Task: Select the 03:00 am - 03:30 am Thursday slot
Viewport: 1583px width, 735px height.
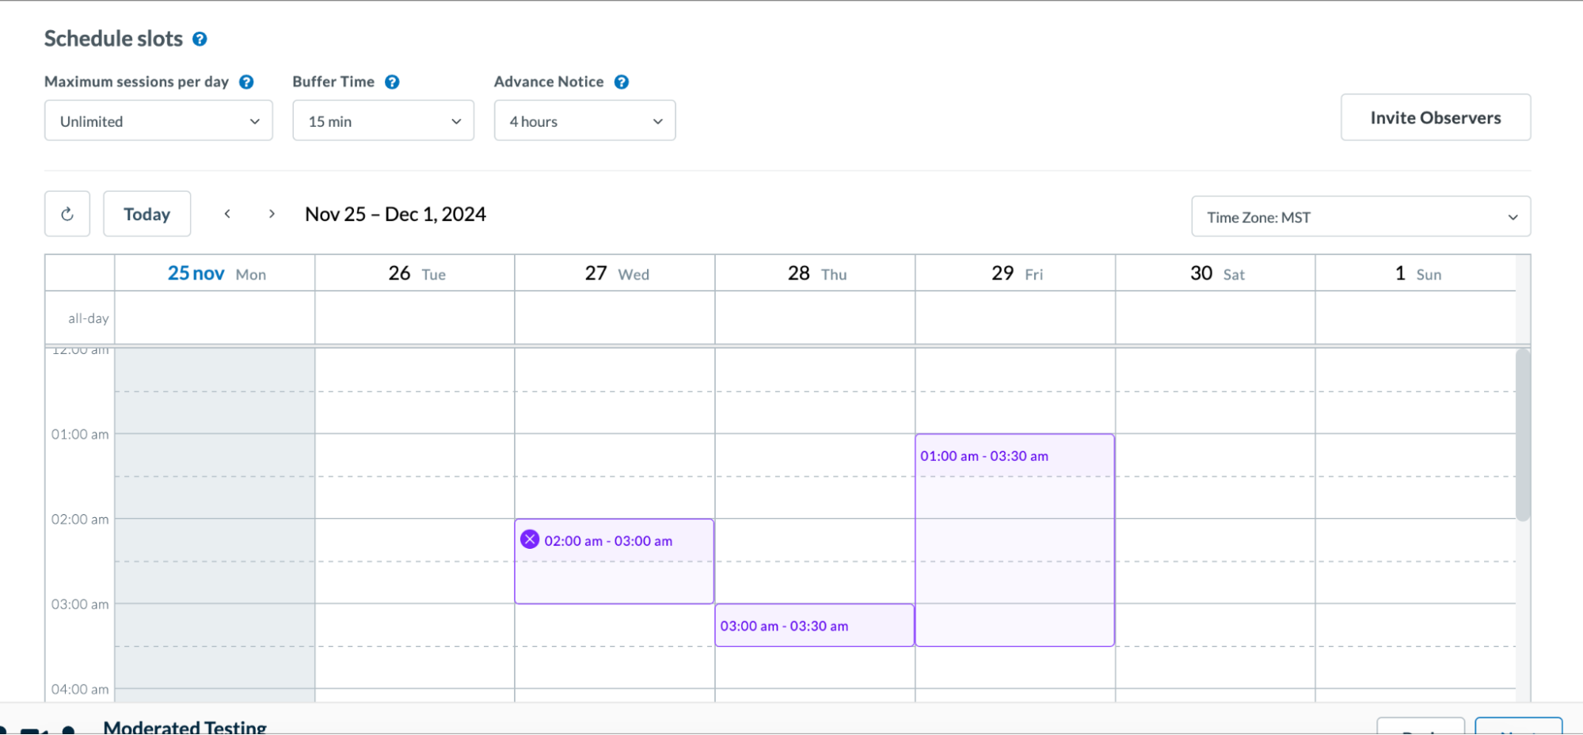Action: [814, 625]
